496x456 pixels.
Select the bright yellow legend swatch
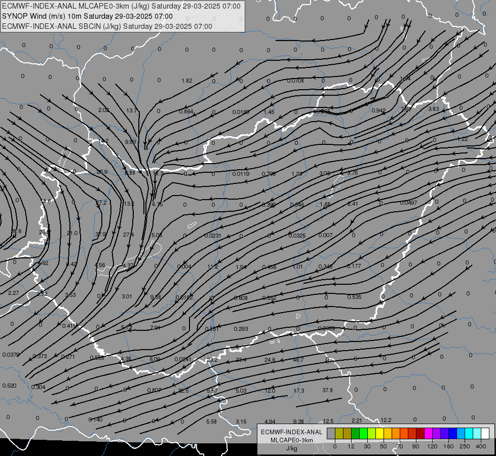[x=379, y=434]
